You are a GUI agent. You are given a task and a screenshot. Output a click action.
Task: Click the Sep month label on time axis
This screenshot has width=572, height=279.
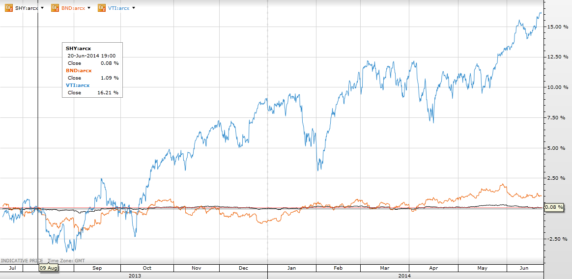pos(97,268)
